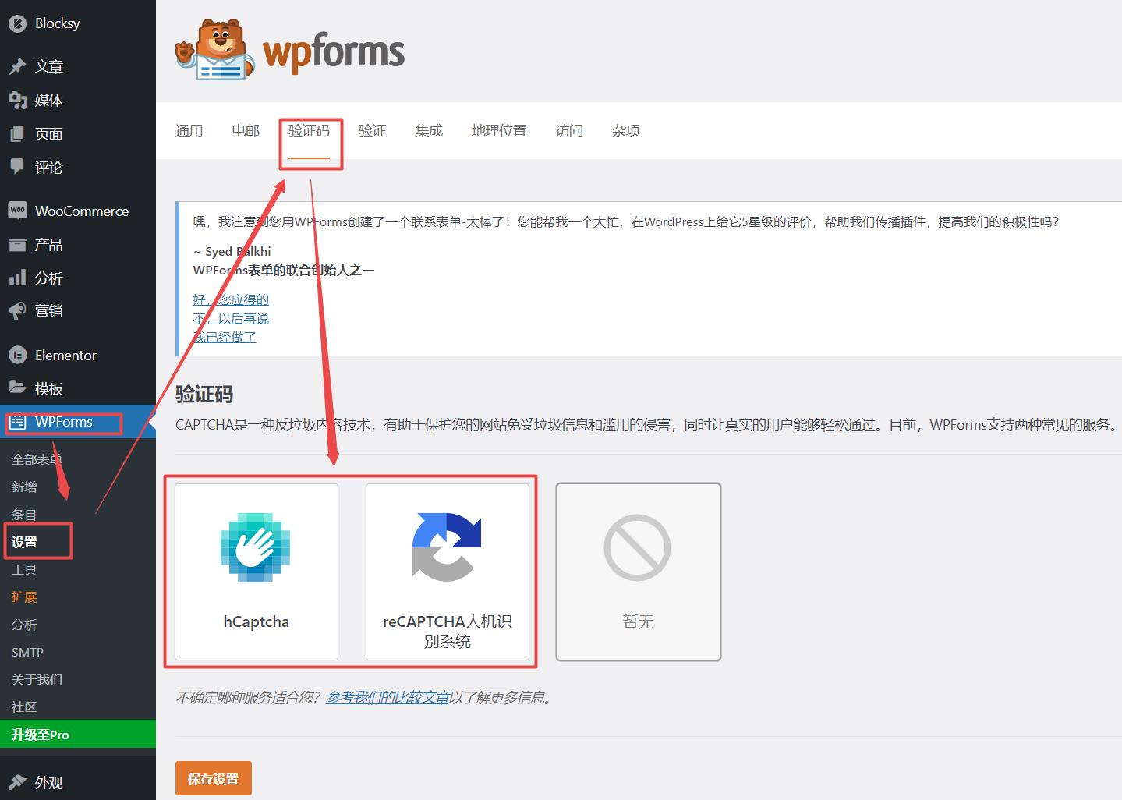Switch to the 杂项 tab
Screen dimensions: 1122x800
(x=626, y=131)
